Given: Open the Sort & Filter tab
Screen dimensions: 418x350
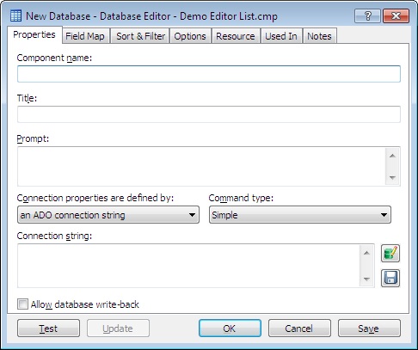Looking at the screenshot, I should (x=140, y=36).
